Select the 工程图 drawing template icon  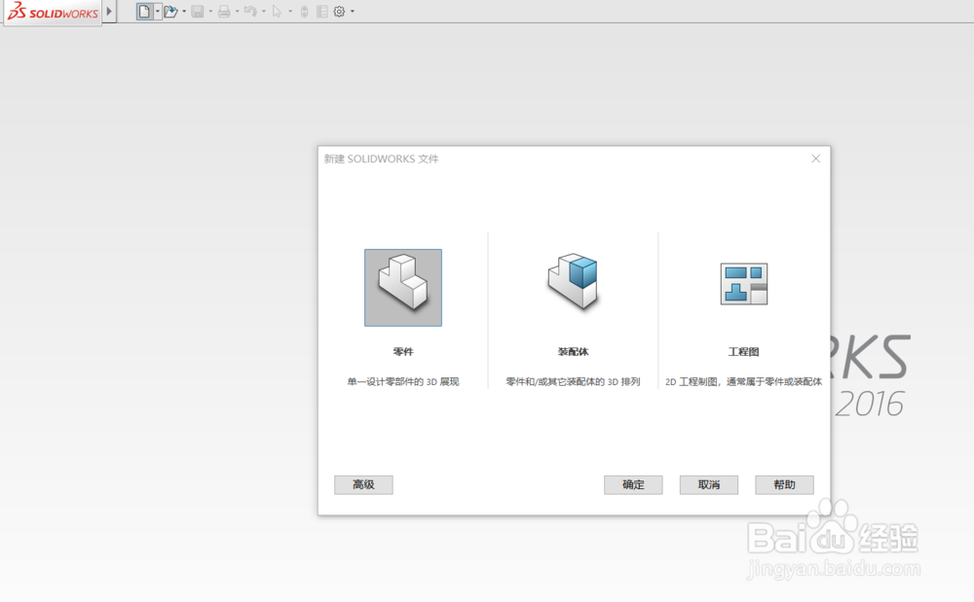pos(743,284)
